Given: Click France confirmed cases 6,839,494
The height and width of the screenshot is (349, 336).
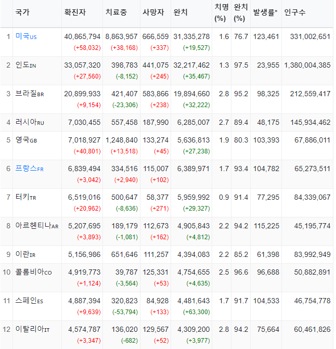Looking at the screenshot, I should [x=84, y=169].
